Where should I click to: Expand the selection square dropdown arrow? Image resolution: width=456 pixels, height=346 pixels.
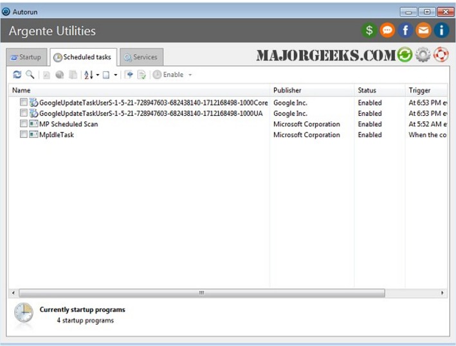click(x=116, y=75)
